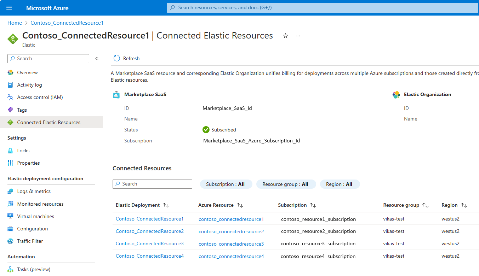The height and width of the screenshot is (276, 479).
Task: Open the Azure portal hamburger menu
Action: coord(9,8)
